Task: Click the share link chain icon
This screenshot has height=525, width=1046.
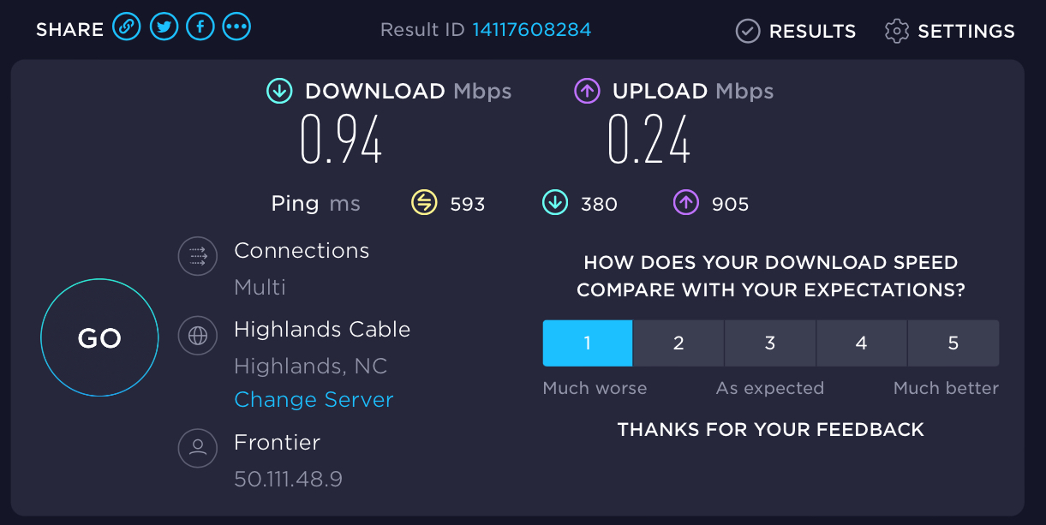Action: pyautogui.click(x=126, y=27)
